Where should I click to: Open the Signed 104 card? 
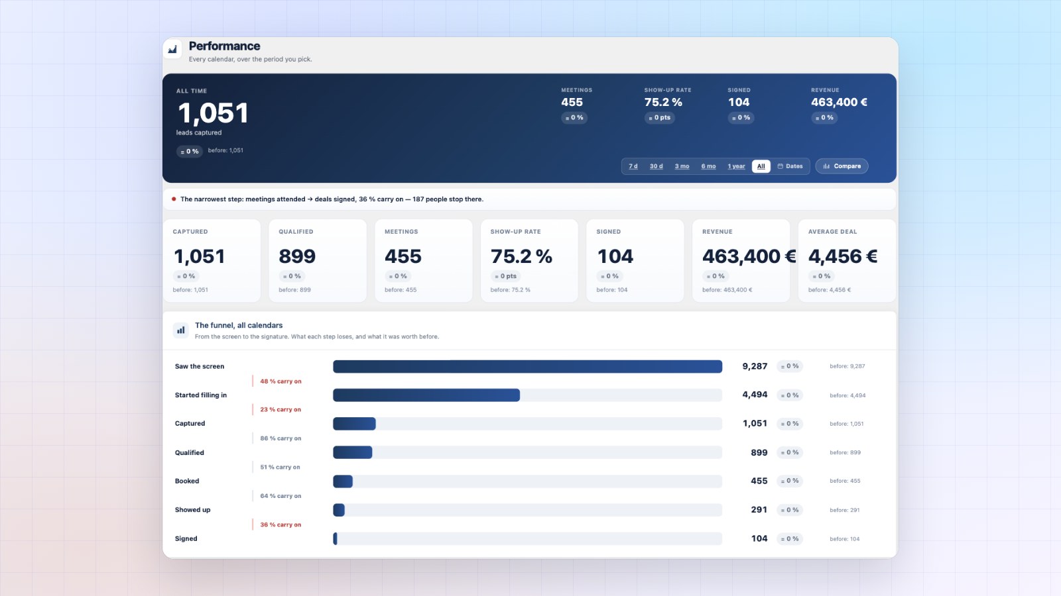coord(635,261)
